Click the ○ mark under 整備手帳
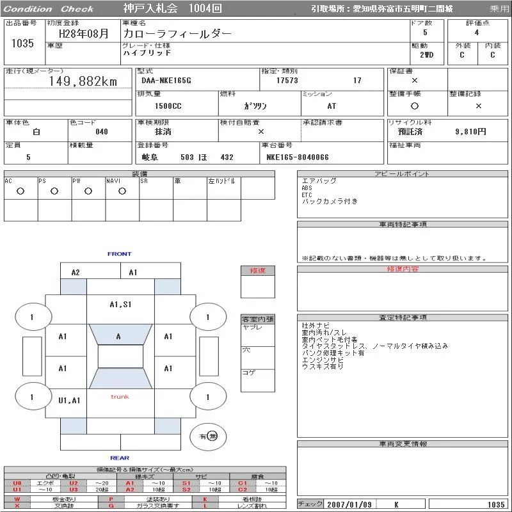This screenshot has height=512, width=512. tap(414, 106)
